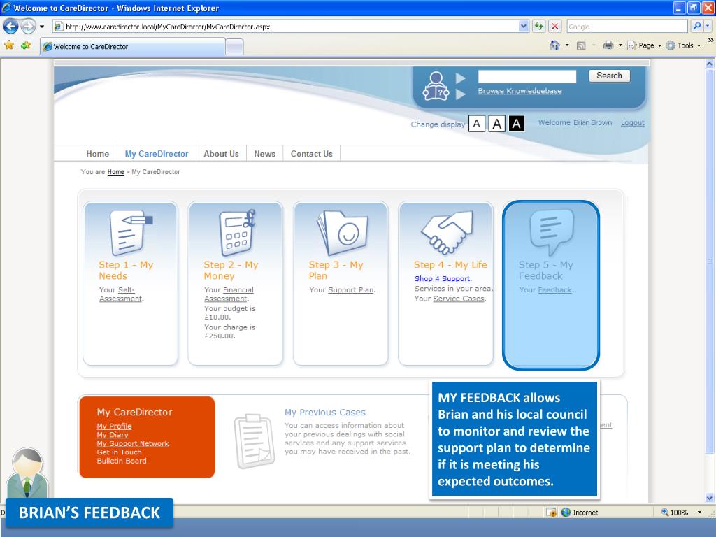Open the Browse Knowledgebase link
The image size is (716, 537).
click(x=520, y=91)
